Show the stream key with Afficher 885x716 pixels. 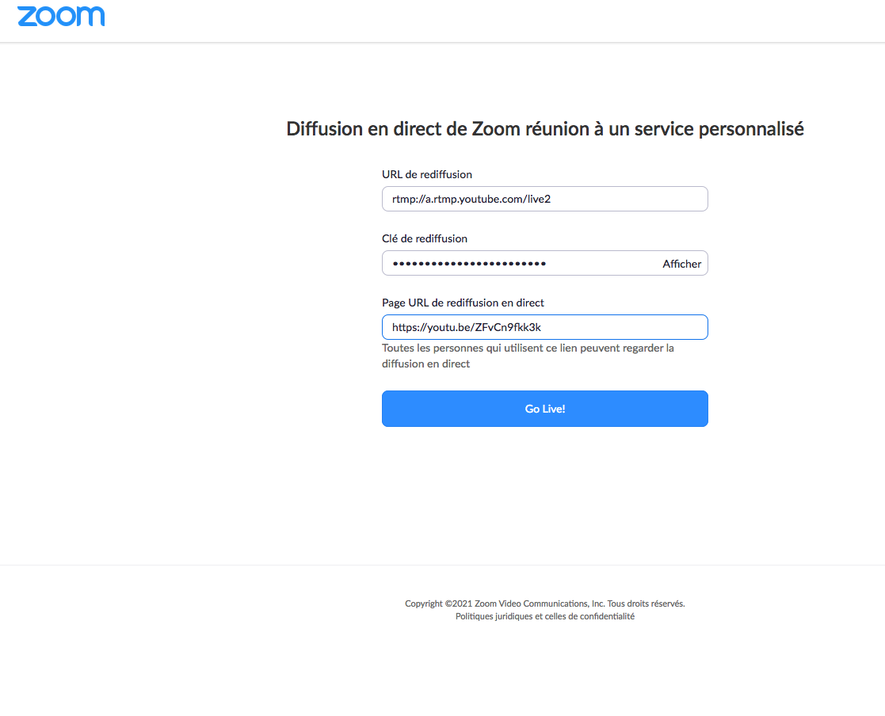pos(681,264)
